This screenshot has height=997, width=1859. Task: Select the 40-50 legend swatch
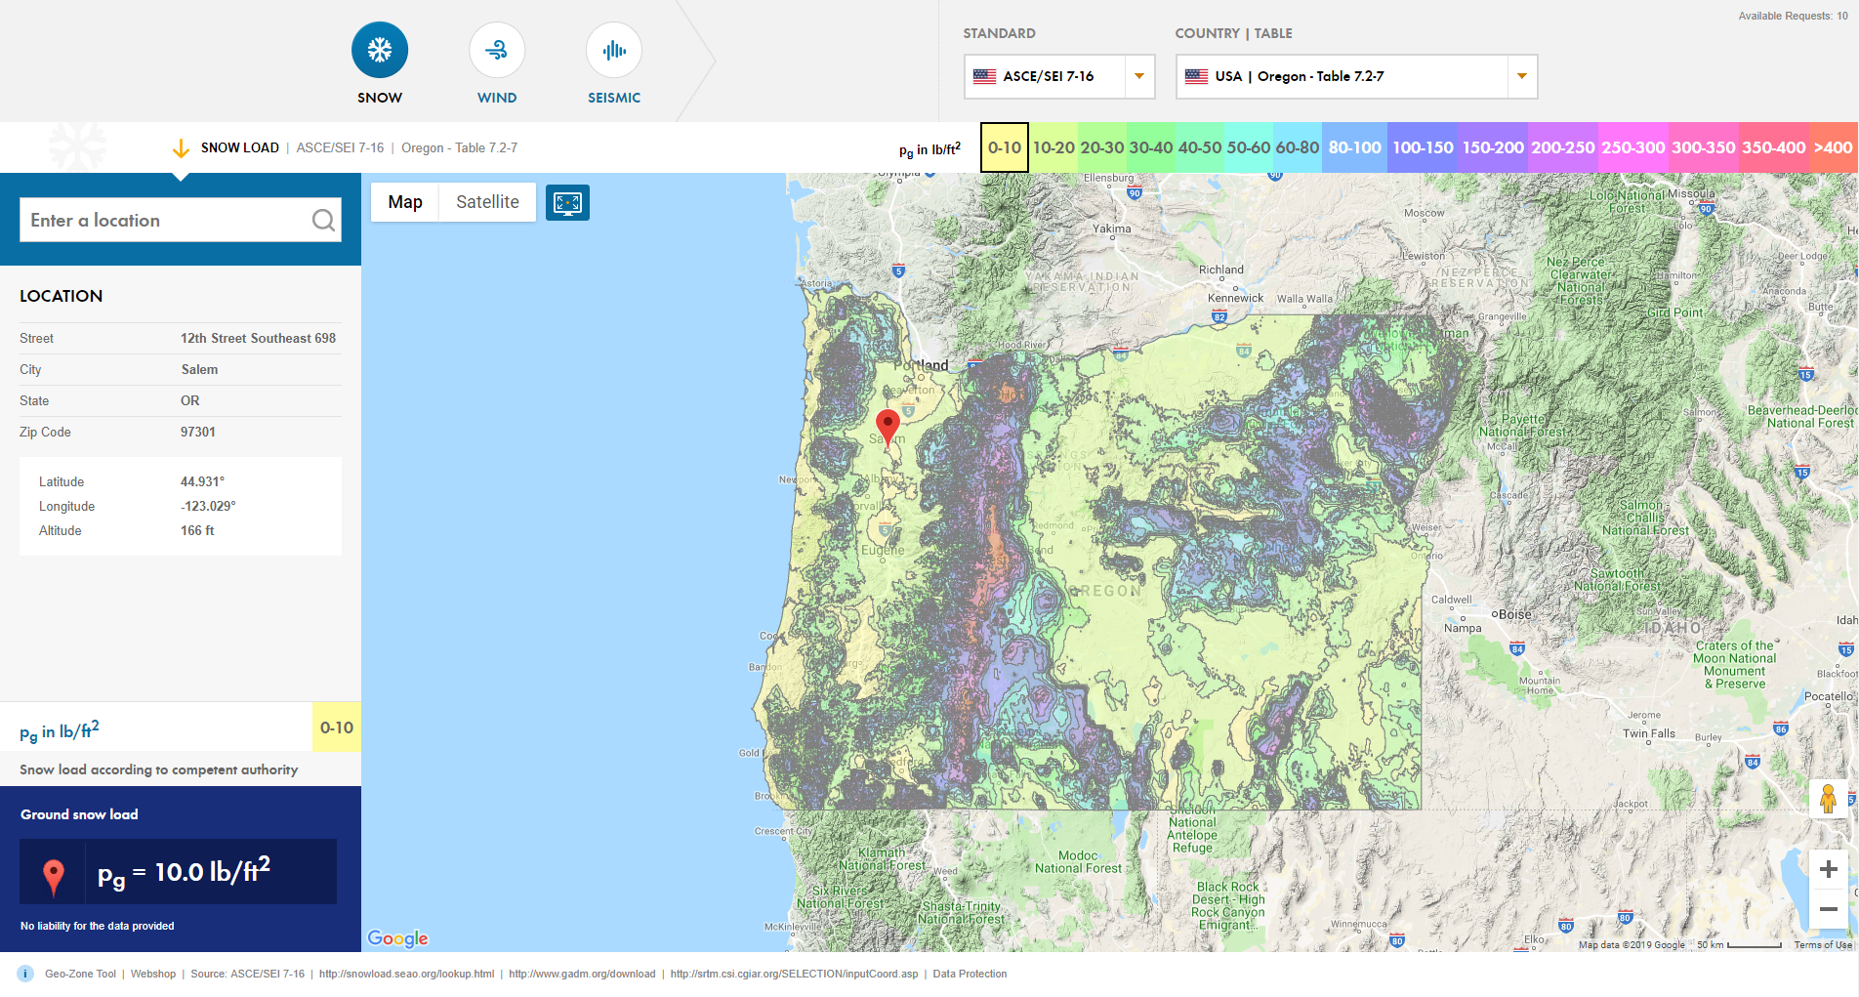(1200, 147)
